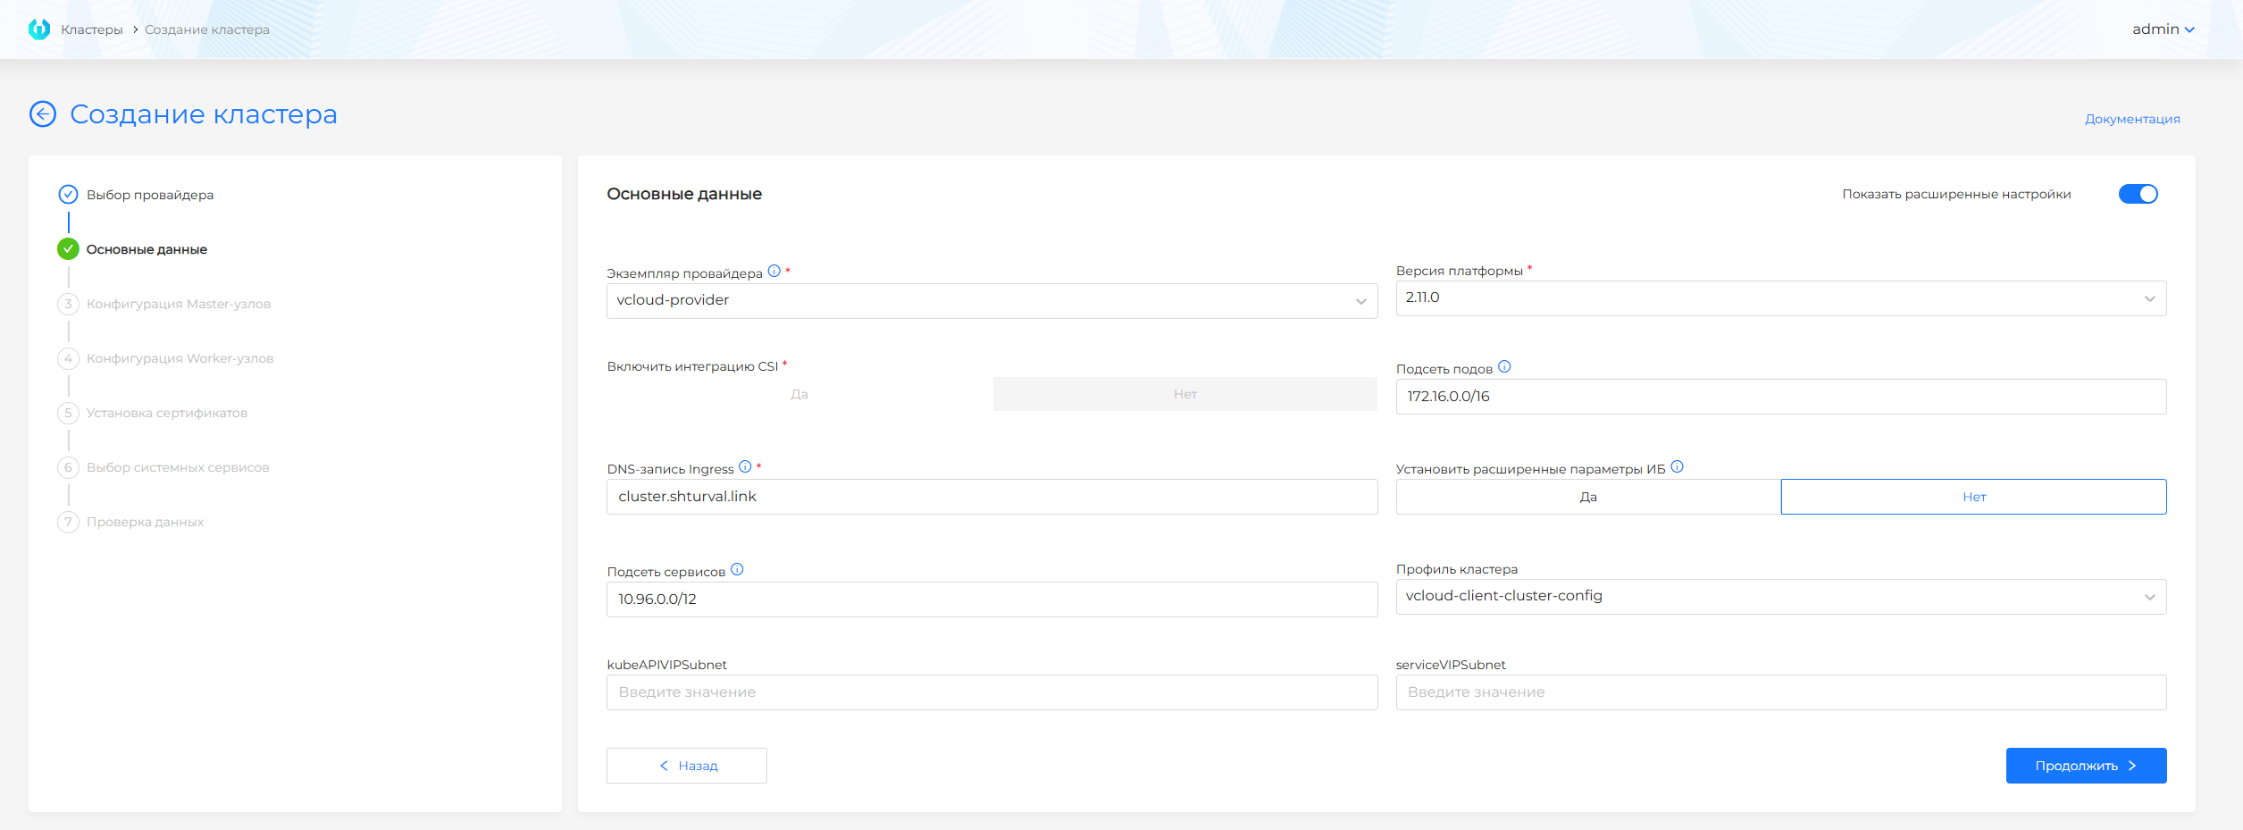The image size is (2243, 830).
Task: Click the green checkmark on Основные данные step
Action: coord(69,248)
